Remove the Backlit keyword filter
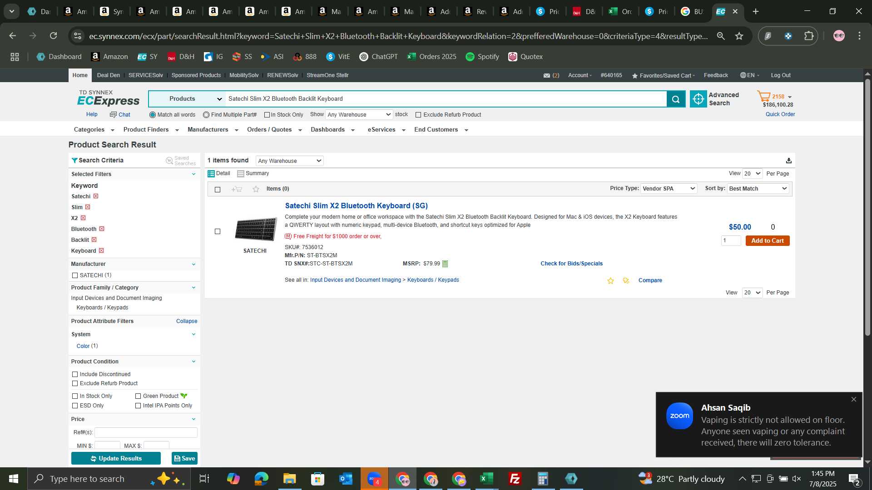872x490 pixels. pos(94,240)
